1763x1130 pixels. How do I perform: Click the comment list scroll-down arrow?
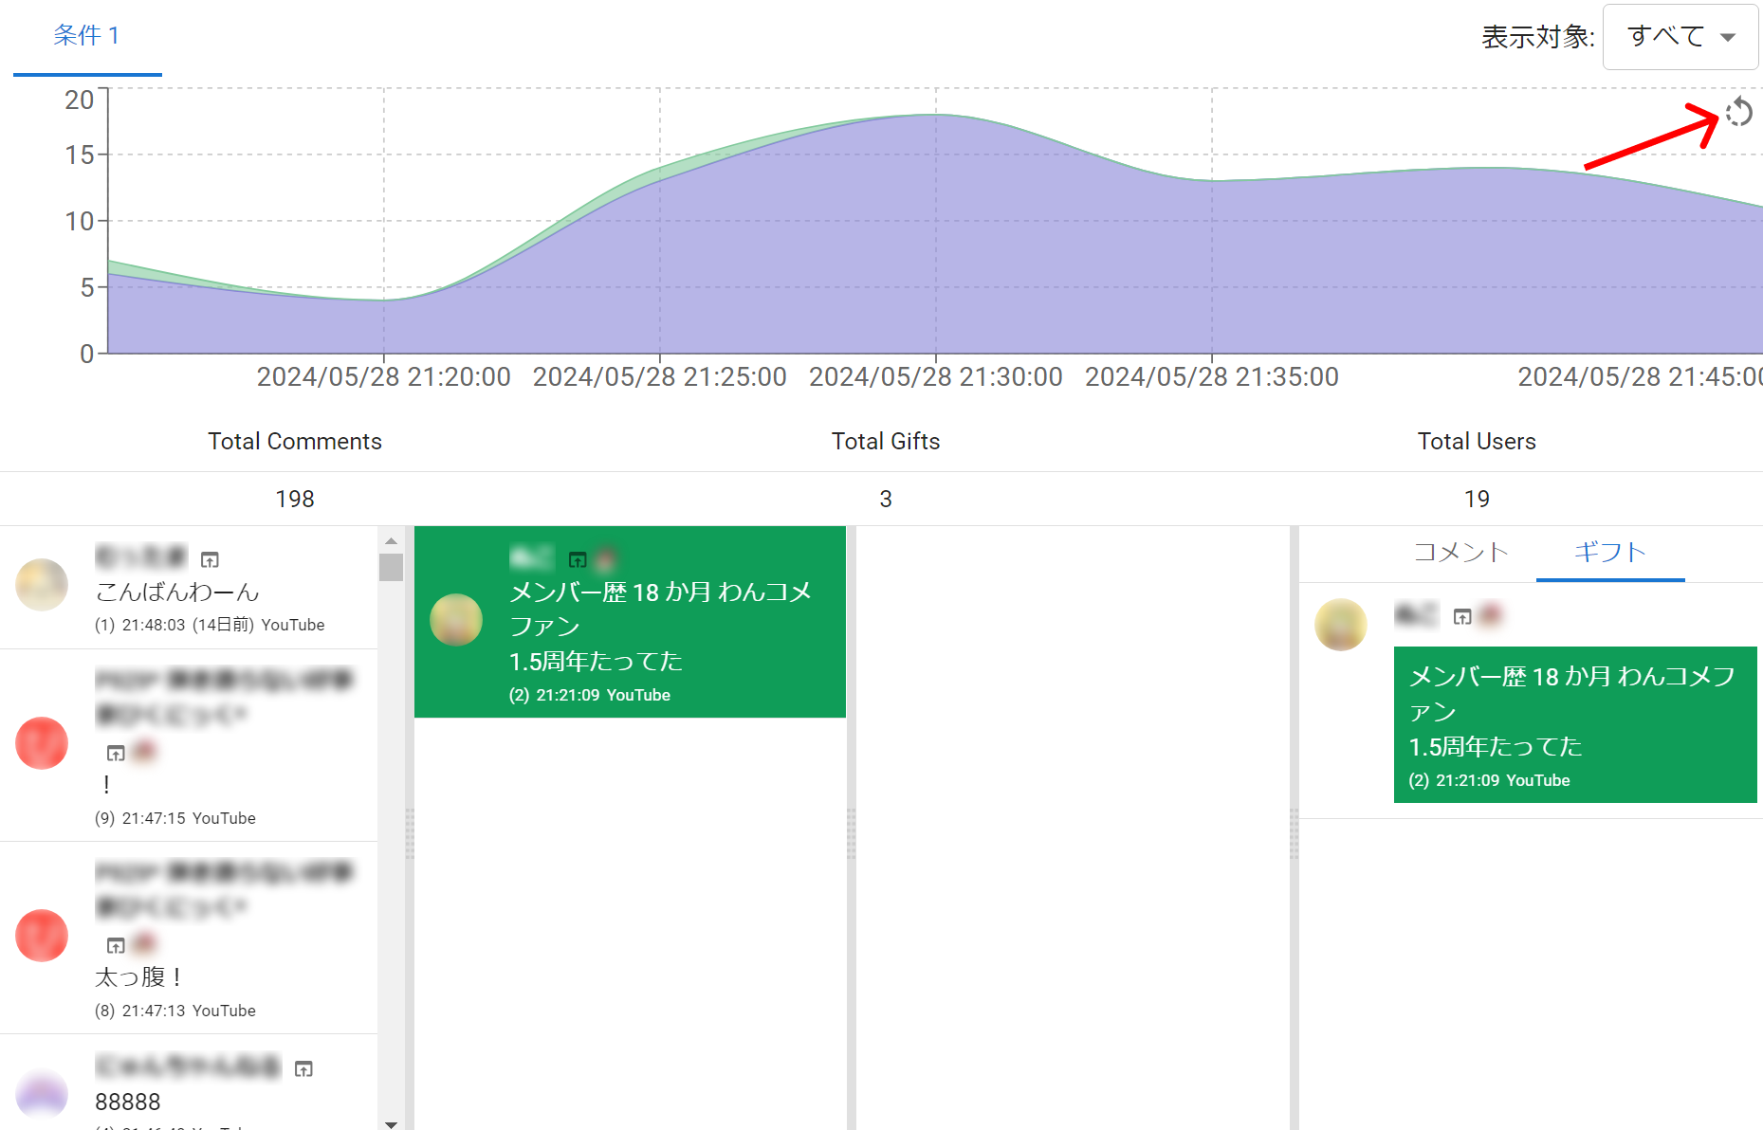click(391, 1123)
